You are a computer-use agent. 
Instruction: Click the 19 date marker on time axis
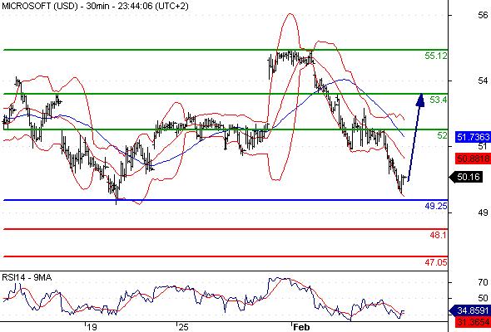point(92,327)
